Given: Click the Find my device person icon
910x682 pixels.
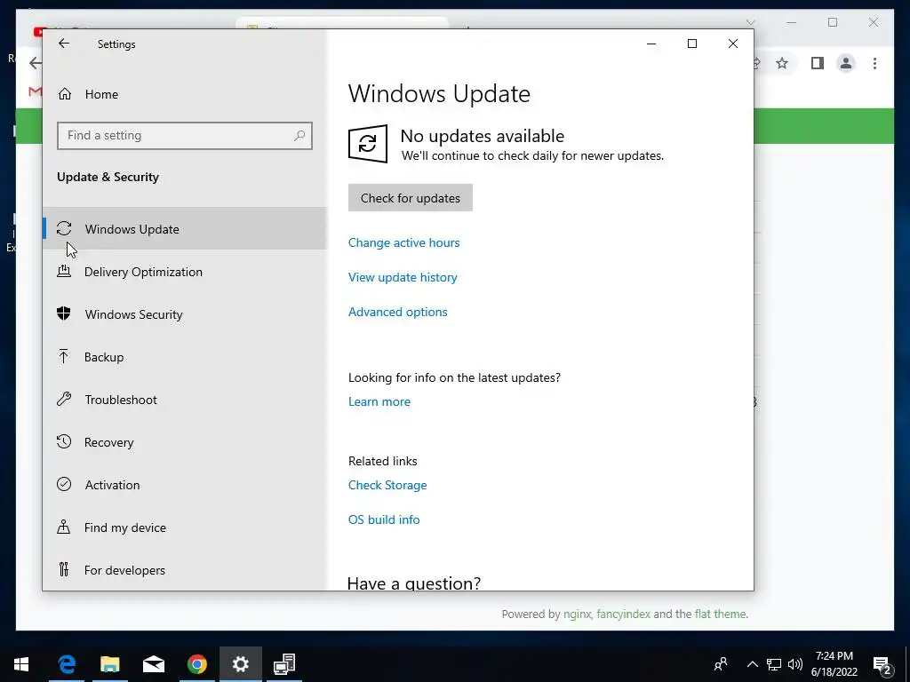Looking at the screenshot, I should tap(64, 527).
